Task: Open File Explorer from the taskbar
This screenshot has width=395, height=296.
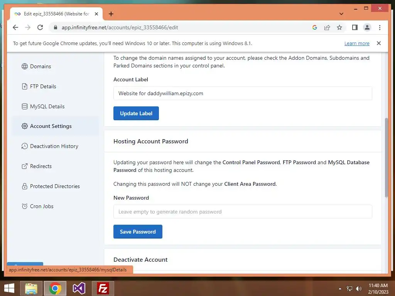Action: coord(31,288)
